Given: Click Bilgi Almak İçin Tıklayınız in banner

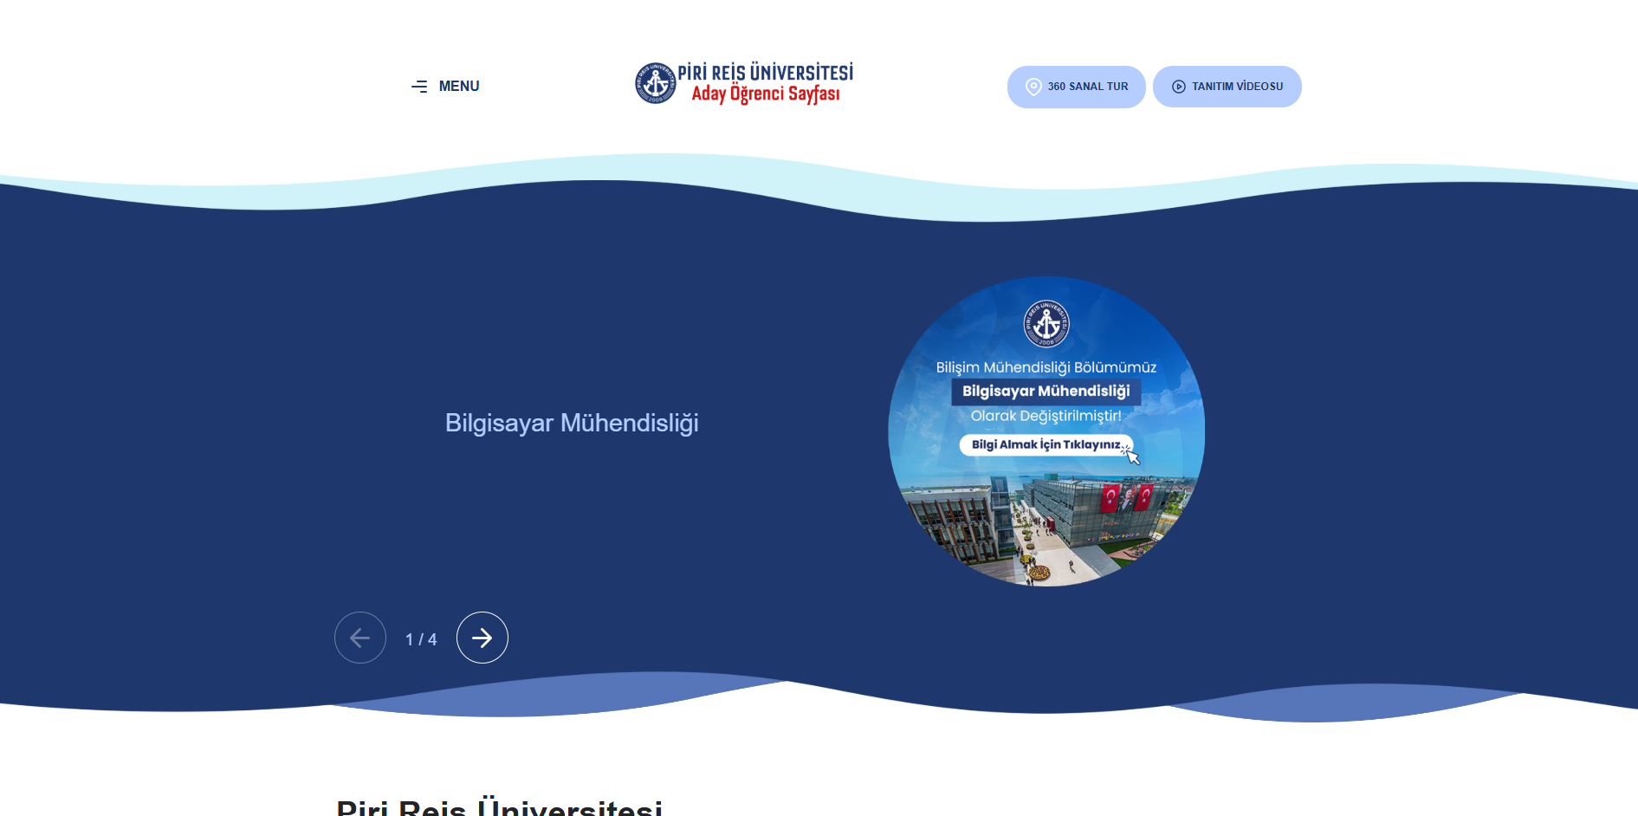Looking at the screenshot, I should pos(1046,444).
